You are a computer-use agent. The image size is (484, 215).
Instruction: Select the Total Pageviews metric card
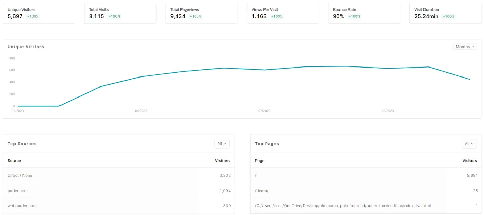point(202,13)
